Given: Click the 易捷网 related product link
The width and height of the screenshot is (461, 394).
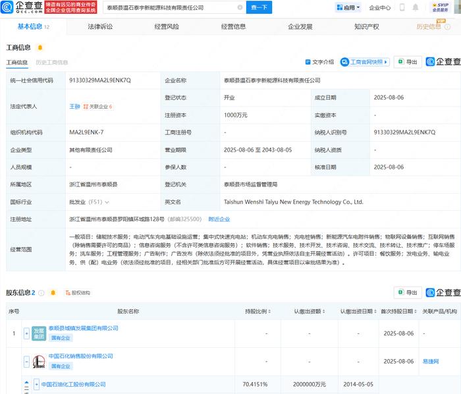Looking at the screenshot, I should (x=431, y=362).
